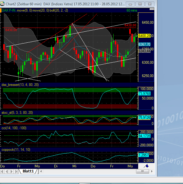Viewport: 183px width, 184px height.
Task: Click the horizontal scrollbar thumb
Action: click(143, 172)
